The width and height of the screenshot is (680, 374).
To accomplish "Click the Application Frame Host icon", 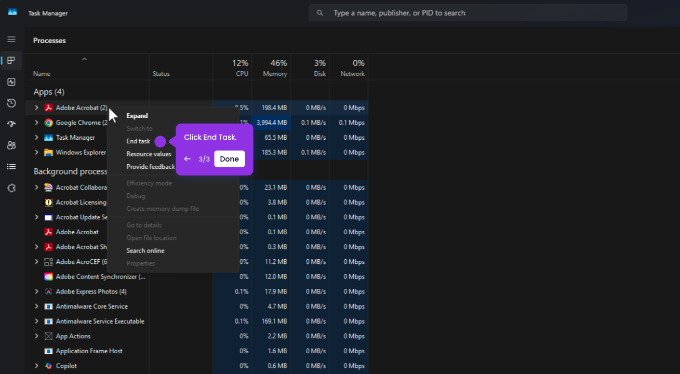I will (48, 351).
